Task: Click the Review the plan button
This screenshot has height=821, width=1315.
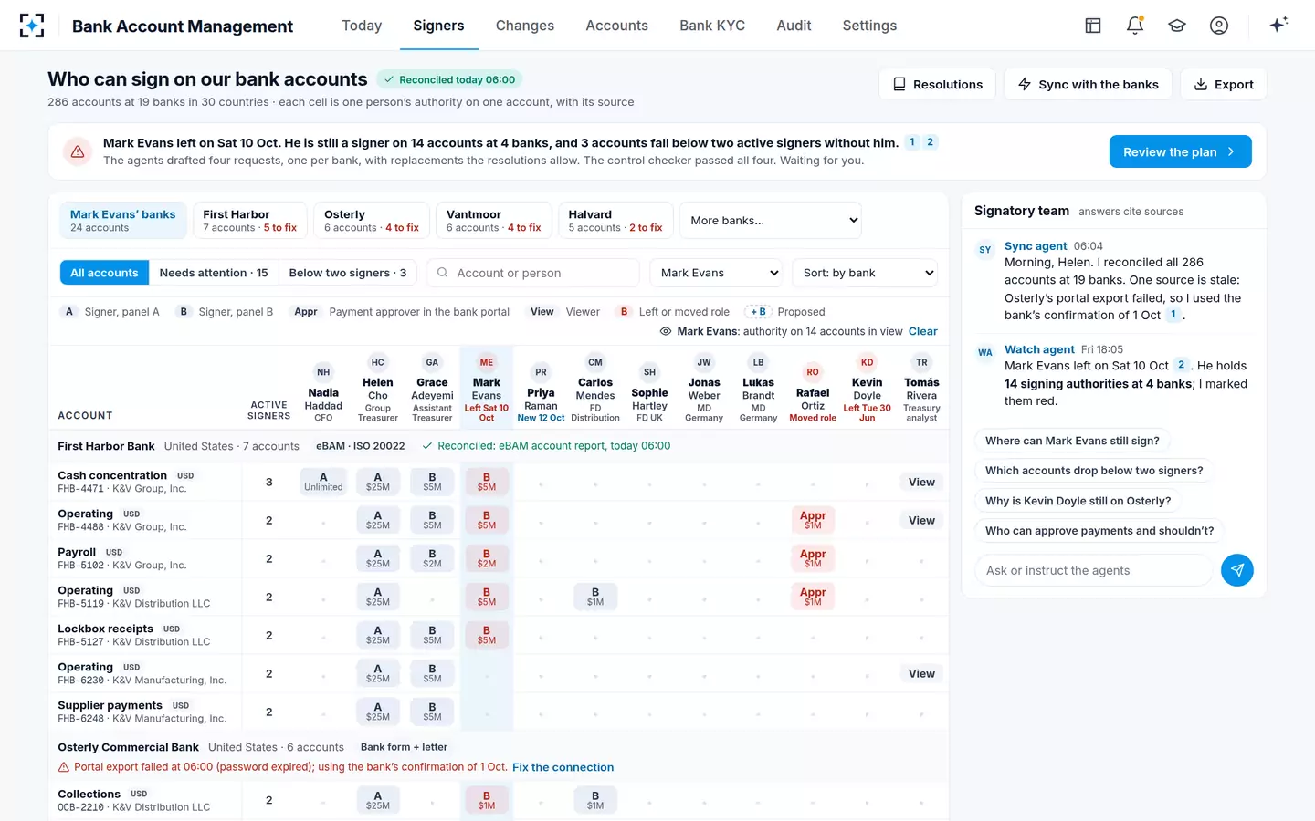Action: tap(1180, 151)
